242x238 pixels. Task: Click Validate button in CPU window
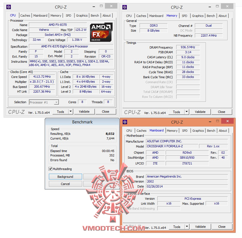coord(84,112)
